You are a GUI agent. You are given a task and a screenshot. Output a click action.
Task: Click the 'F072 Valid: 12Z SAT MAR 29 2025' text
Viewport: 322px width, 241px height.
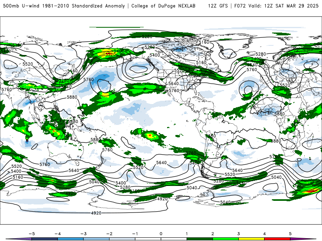(277, 6)
